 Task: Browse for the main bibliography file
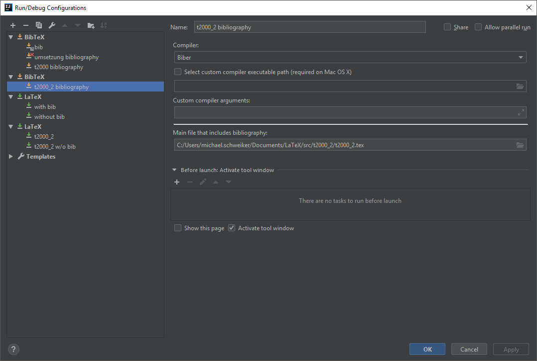(x=520, y=145)
